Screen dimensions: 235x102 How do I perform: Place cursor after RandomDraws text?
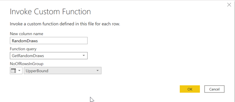click(x=38, y=41)
